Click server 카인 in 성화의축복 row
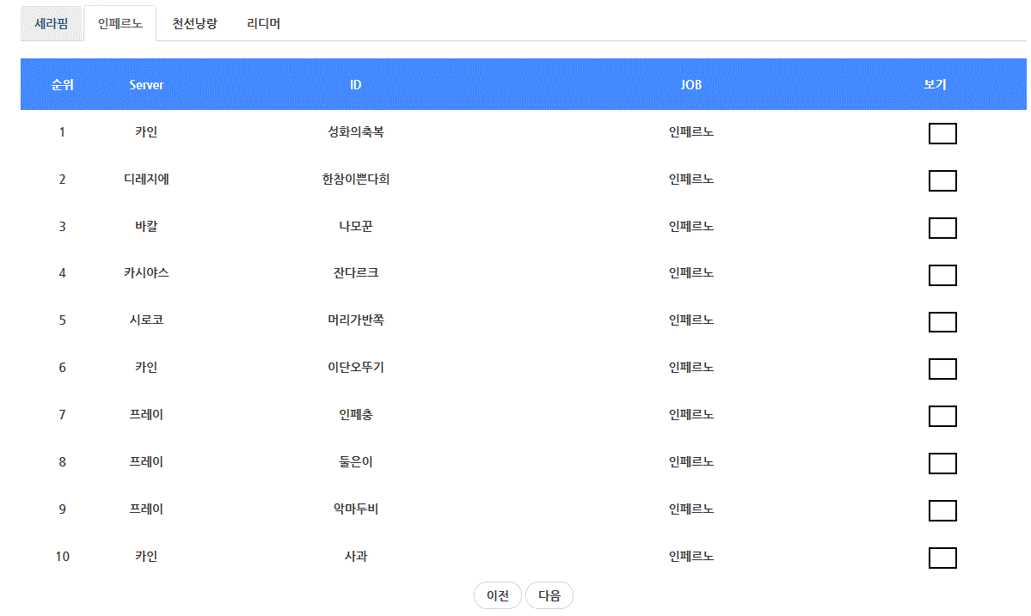This screenshot has width=1031, height=616. [146, 132]
